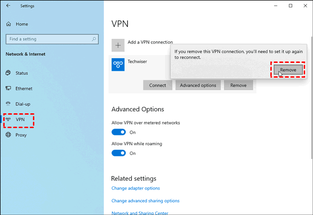Click the plus icon to add VPN
Viewport: 313px width, 215px height.
pos(118,45)
